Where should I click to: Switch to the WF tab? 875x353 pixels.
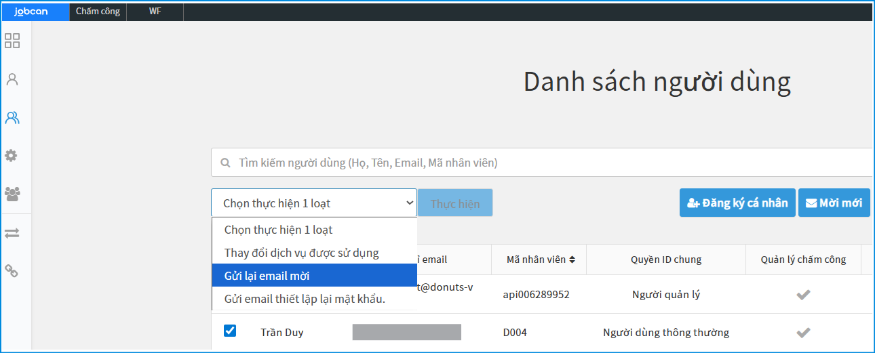point(155,12)
